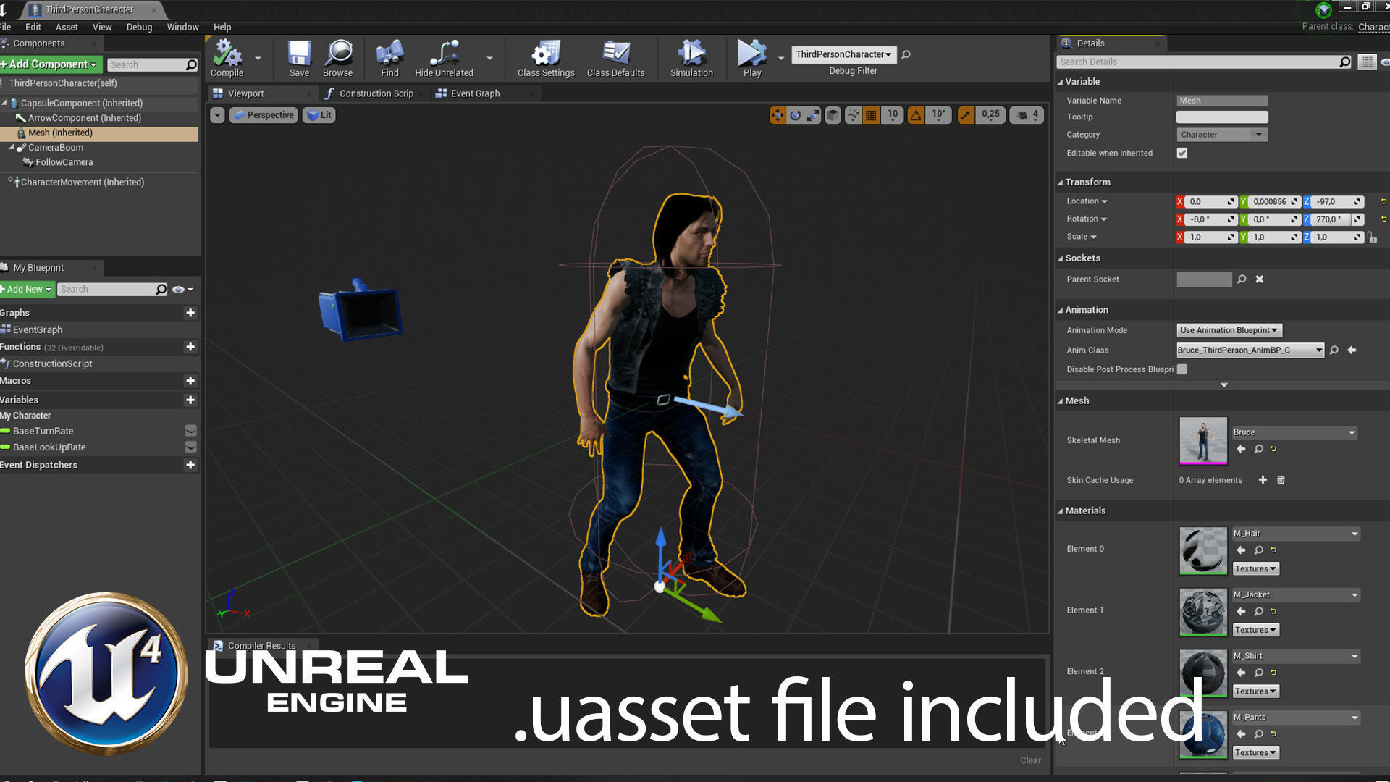Image resolution: width=1390 pixels, height=782 pixels.
Task: Delete all Skin Cache Usage elements
Action: pos(1281,480)
